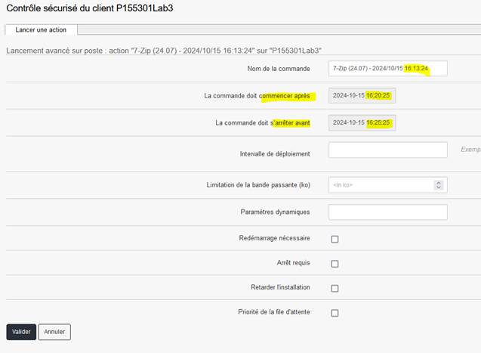Click the bandwidth limitation spinner arrows
This screenshot has width=481, height=353.
439,185
